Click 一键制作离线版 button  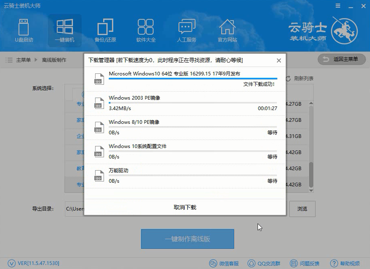187,239
